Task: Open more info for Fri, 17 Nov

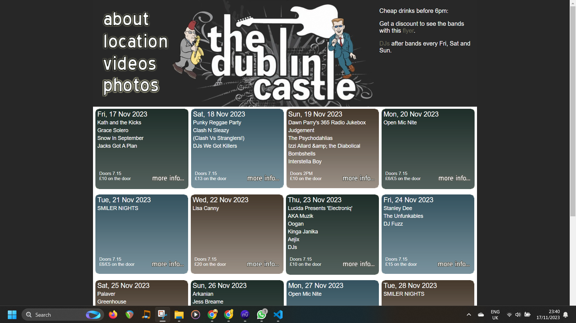Action: tap(168, 178)
